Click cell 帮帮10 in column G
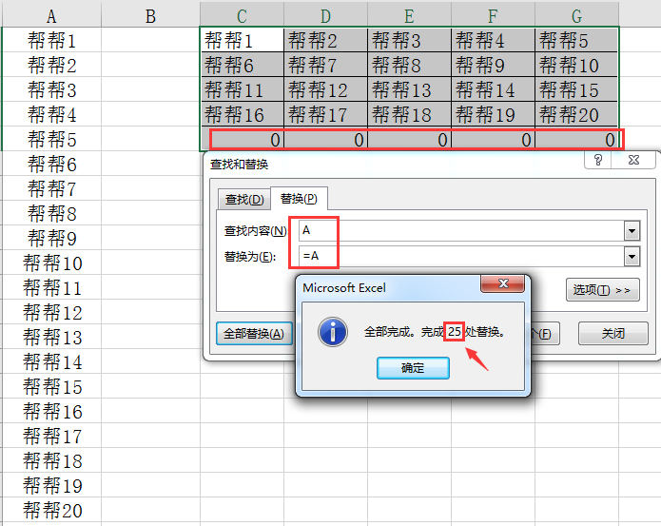 click(576, 65)
